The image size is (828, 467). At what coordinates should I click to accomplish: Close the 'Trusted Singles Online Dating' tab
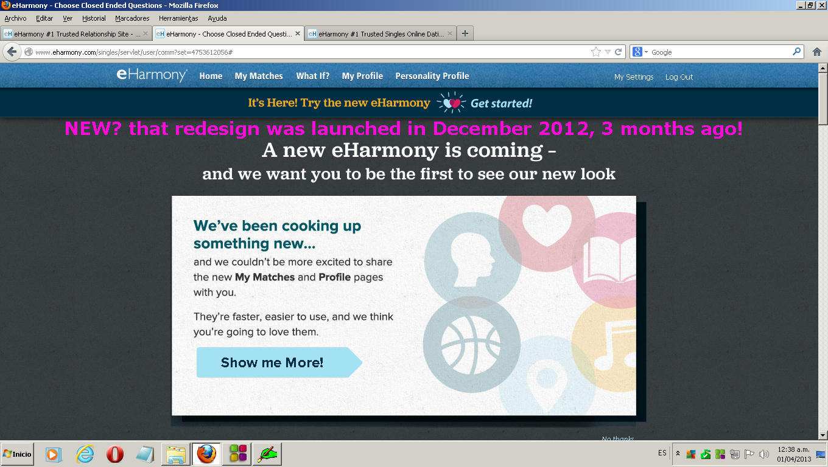click(x=450, y=34)
